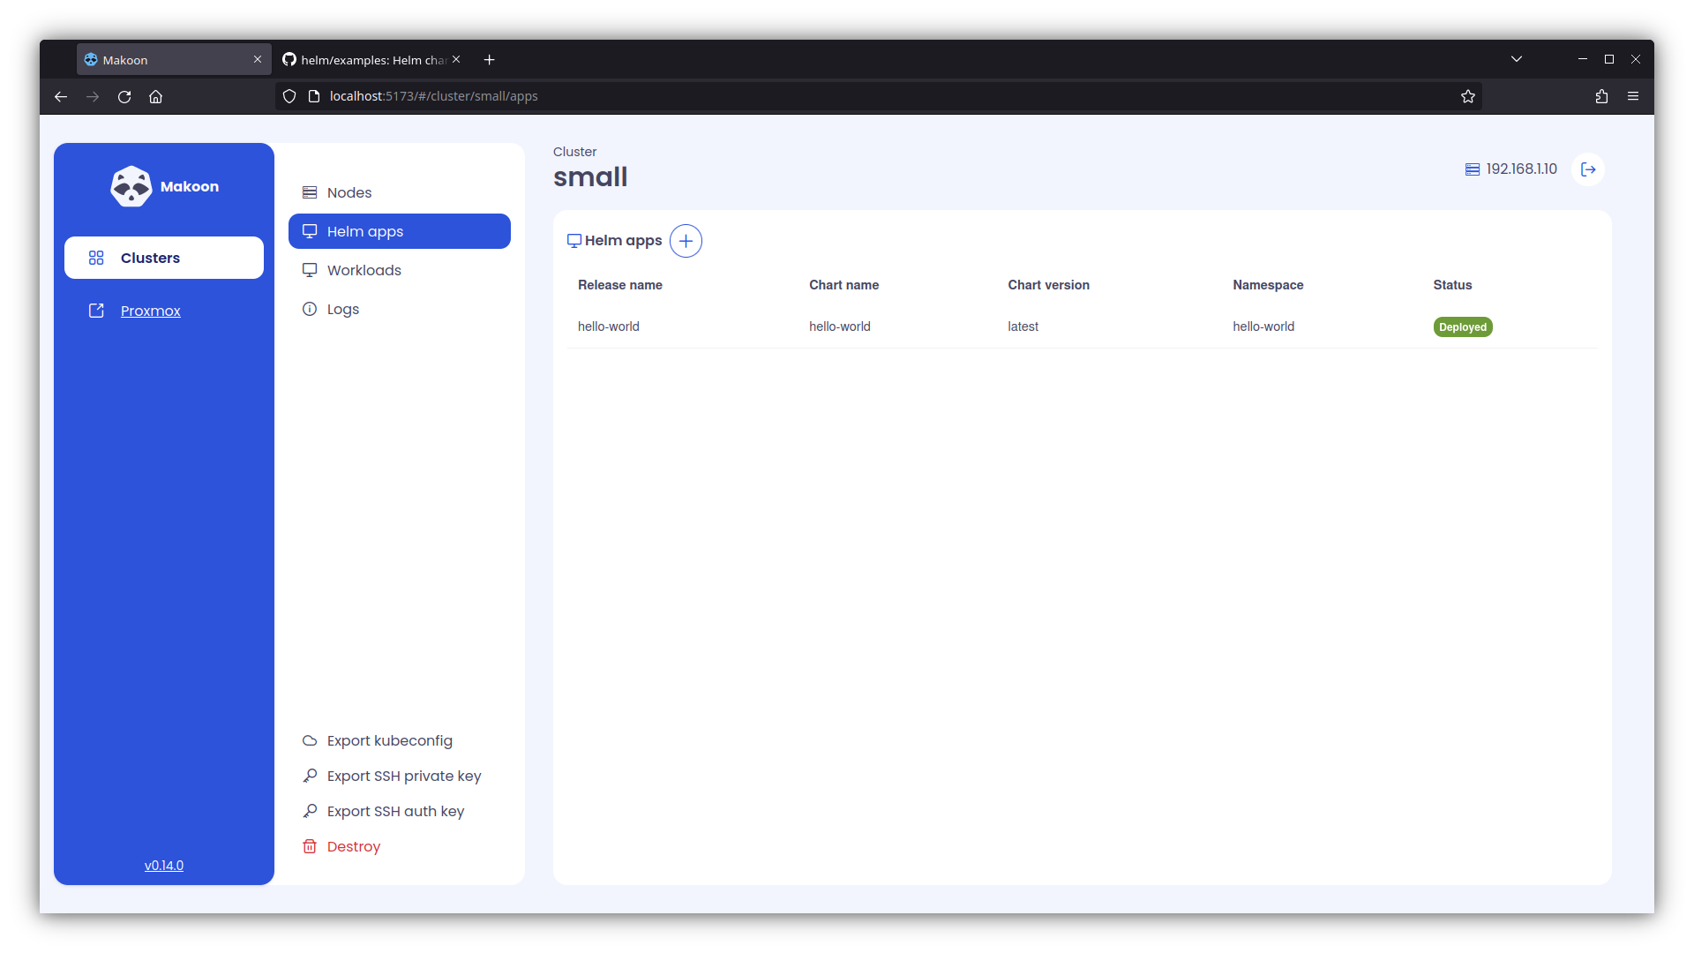Toggle the Nodes section expander
The width and height of the screenshot is (1694, 953).
[x=348, y=192]
